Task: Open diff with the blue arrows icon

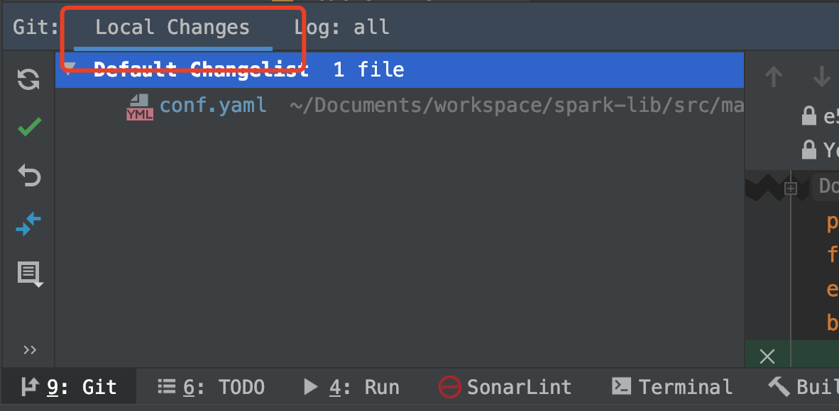Action: (28, 224)
